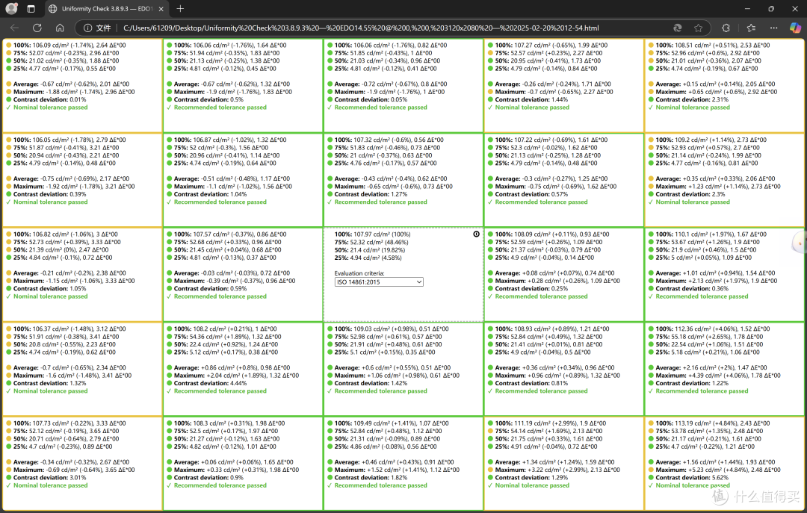The height and width of the screenshot is (513, 807).
Task: Click "Contrast deviation: 0.81%"
Action: click(531, 383)
